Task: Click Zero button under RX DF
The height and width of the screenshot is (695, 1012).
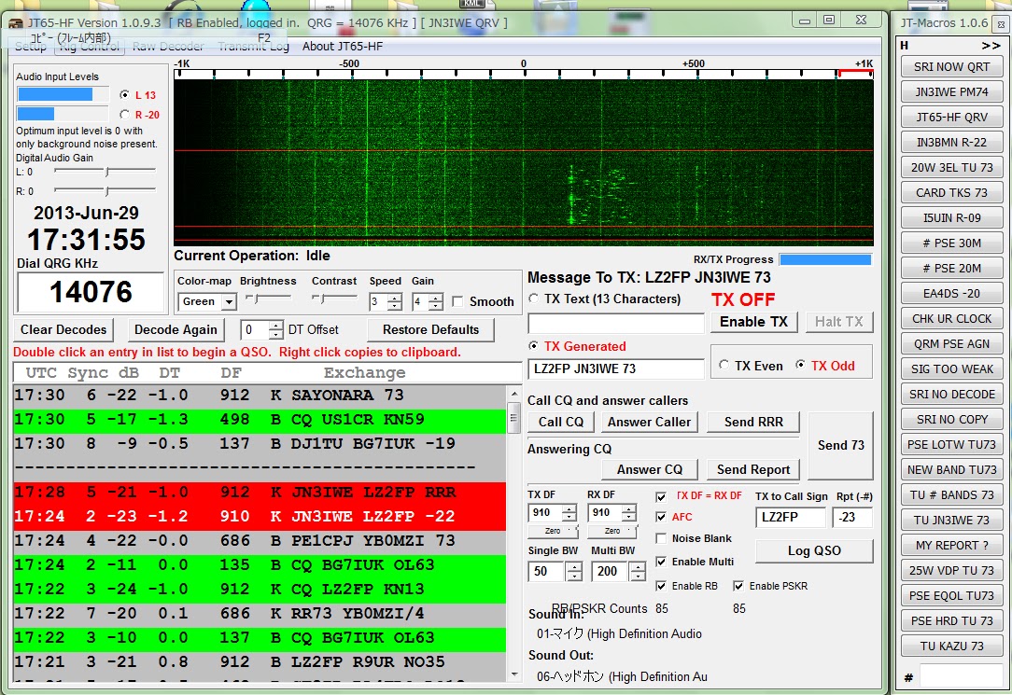Action: click(x=612, y=531)
